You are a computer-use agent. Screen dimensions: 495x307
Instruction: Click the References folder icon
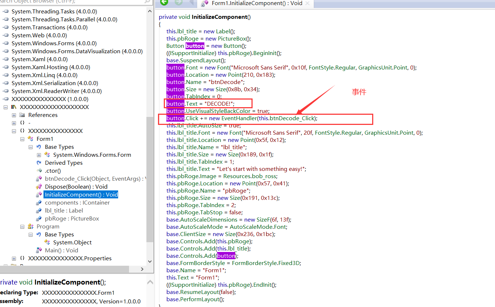click(x=22, y=115)
